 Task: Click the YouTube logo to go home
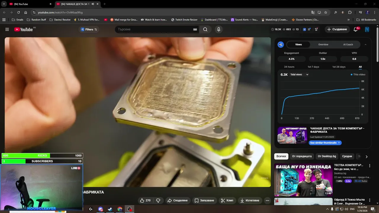click(x=23, y=29)
